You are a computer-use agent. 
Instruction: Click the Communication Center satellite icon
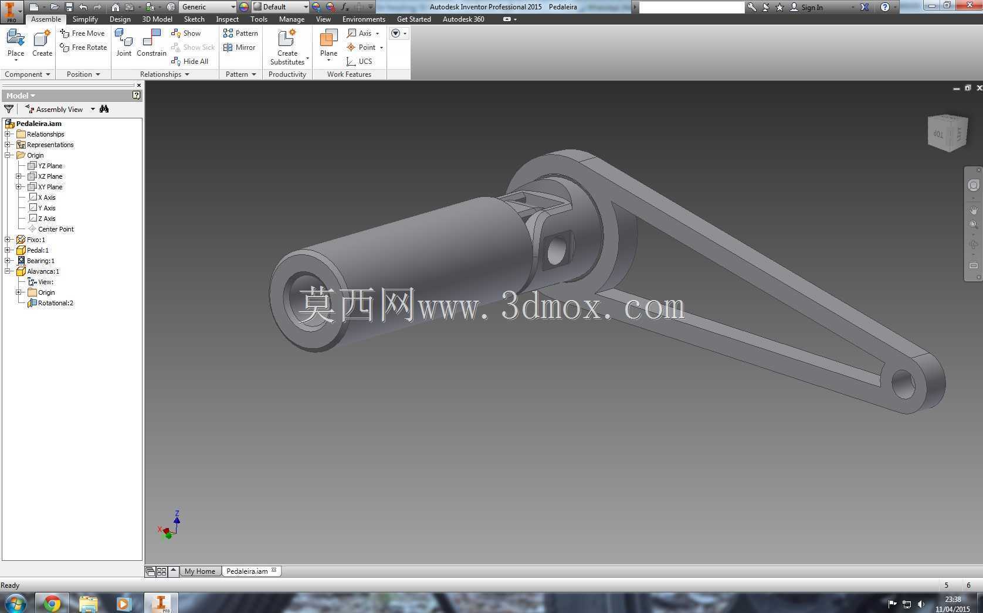(765, 7)
